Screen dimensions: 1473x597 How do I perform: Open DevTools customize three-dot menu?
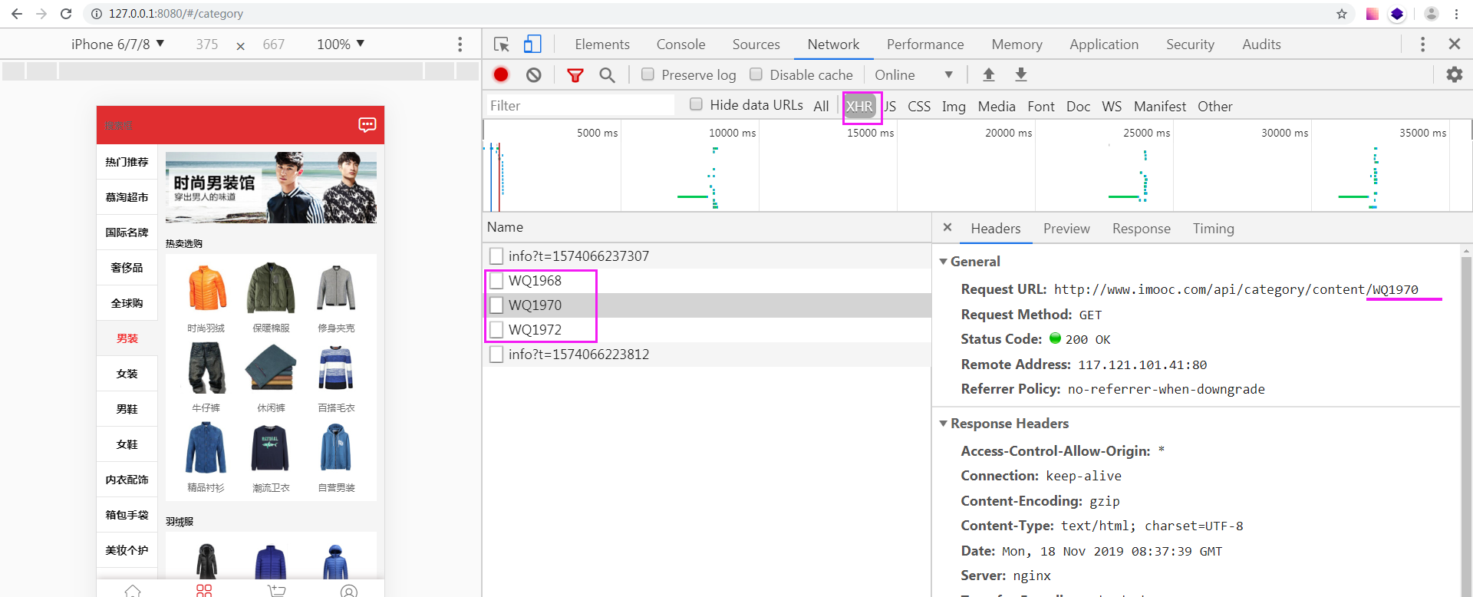point(1422,45)
